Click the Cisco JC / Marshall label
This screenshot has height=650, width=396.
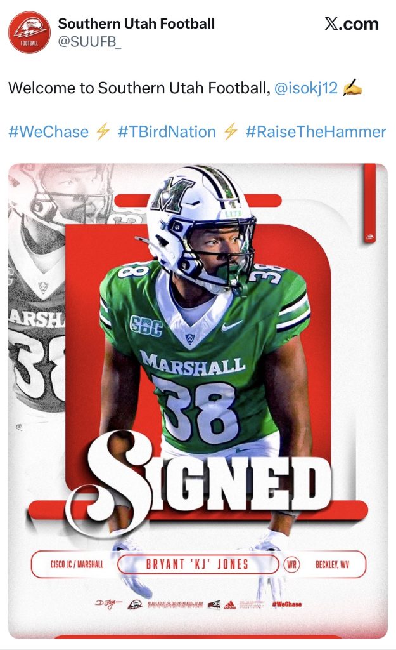(x=77, y=564)
